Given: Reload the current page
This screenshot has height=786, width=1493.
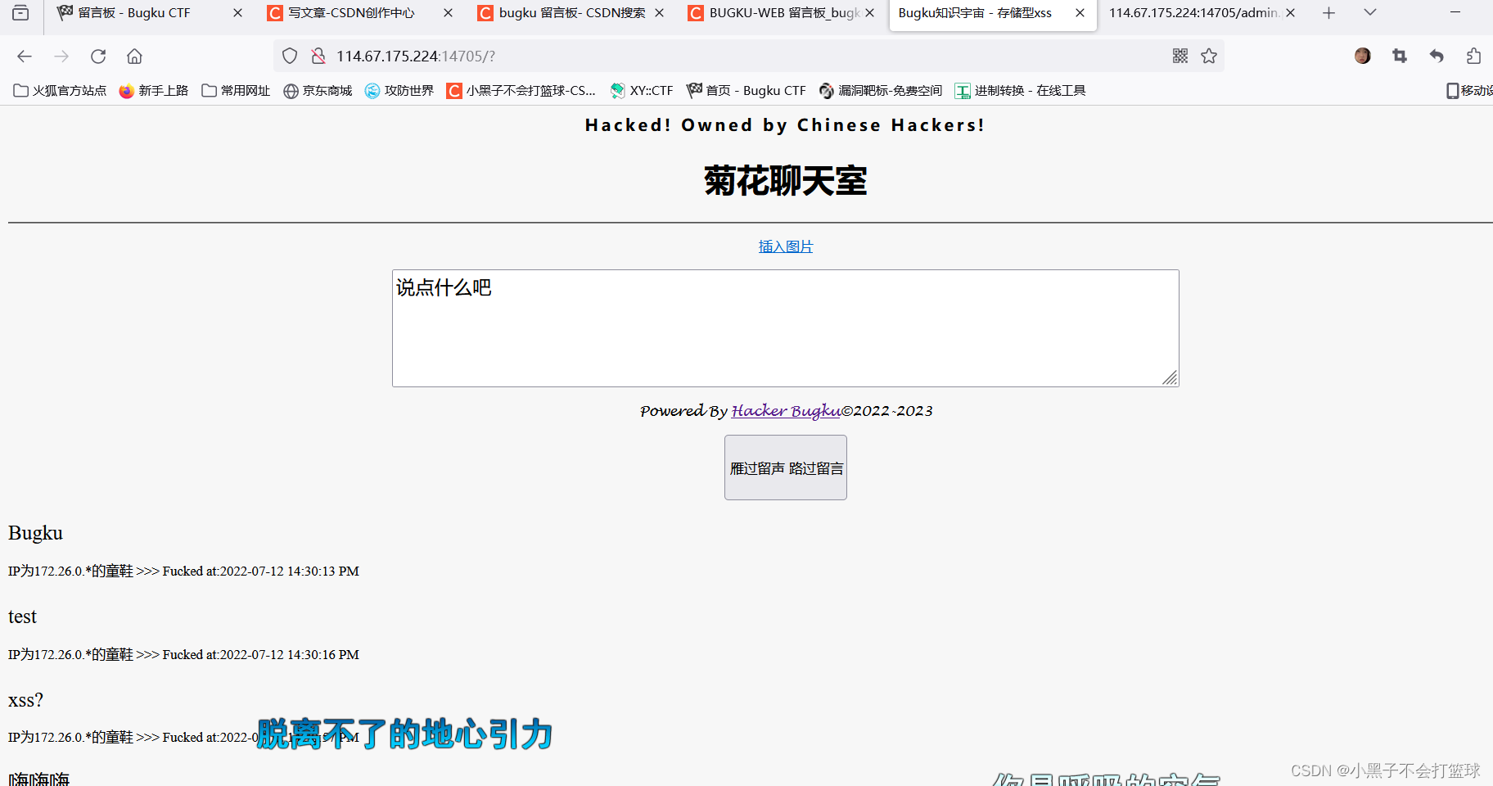Looking at the screenshot, I should coord(98,56).
